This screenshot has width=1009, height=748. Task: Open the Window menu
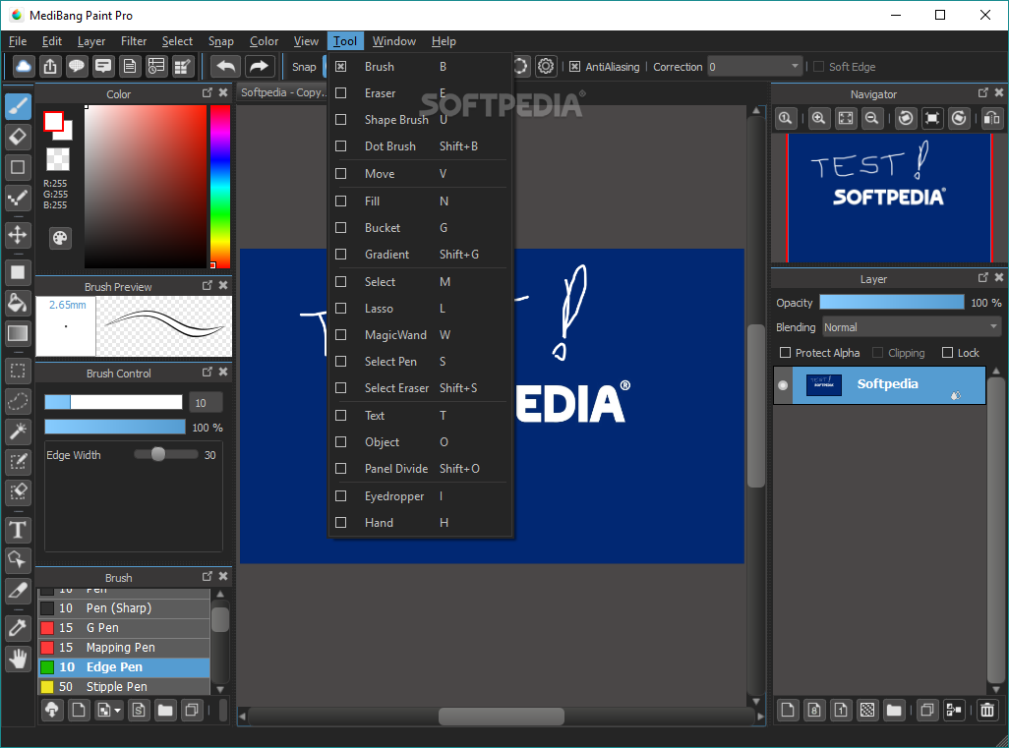[393, 41]
